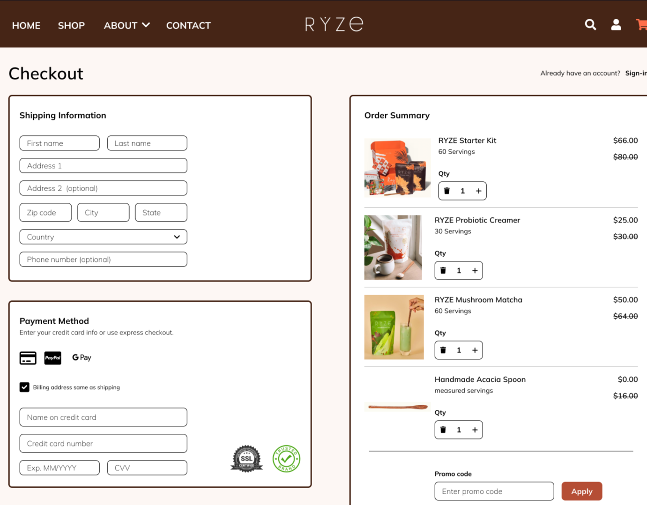Click the $25.00 Probiotic Creamer price
This screenshot has width=647, height=505.
[625, 220]
